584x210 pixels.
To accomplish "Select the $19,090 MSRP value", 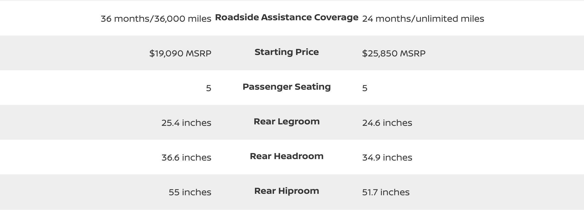I will pos(180,54).
